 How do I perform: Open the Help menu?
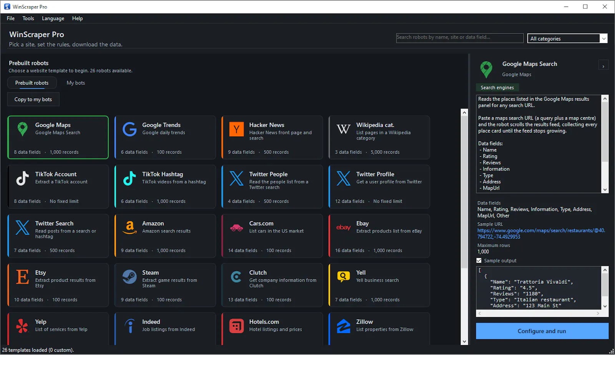click(77, 18)
